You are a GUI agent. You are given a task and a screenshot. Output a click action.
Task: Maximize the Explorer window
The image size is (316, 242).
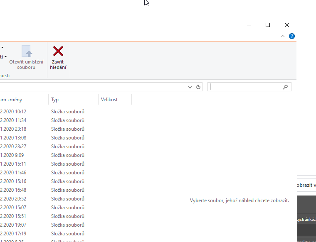pos(268,25)
